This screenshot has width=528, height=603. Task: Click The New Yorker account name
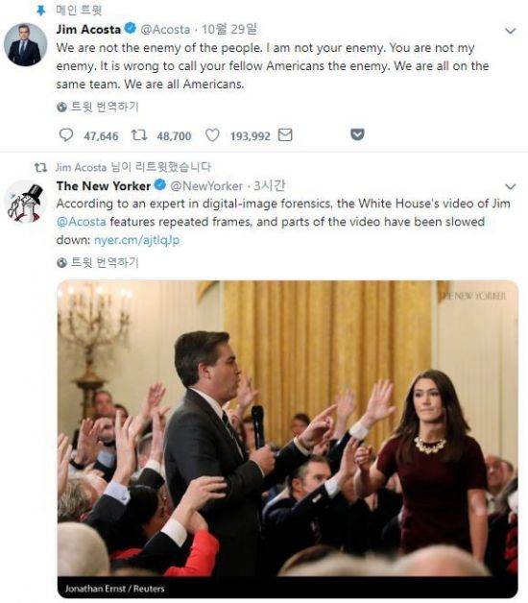click(x=104, y=185)
